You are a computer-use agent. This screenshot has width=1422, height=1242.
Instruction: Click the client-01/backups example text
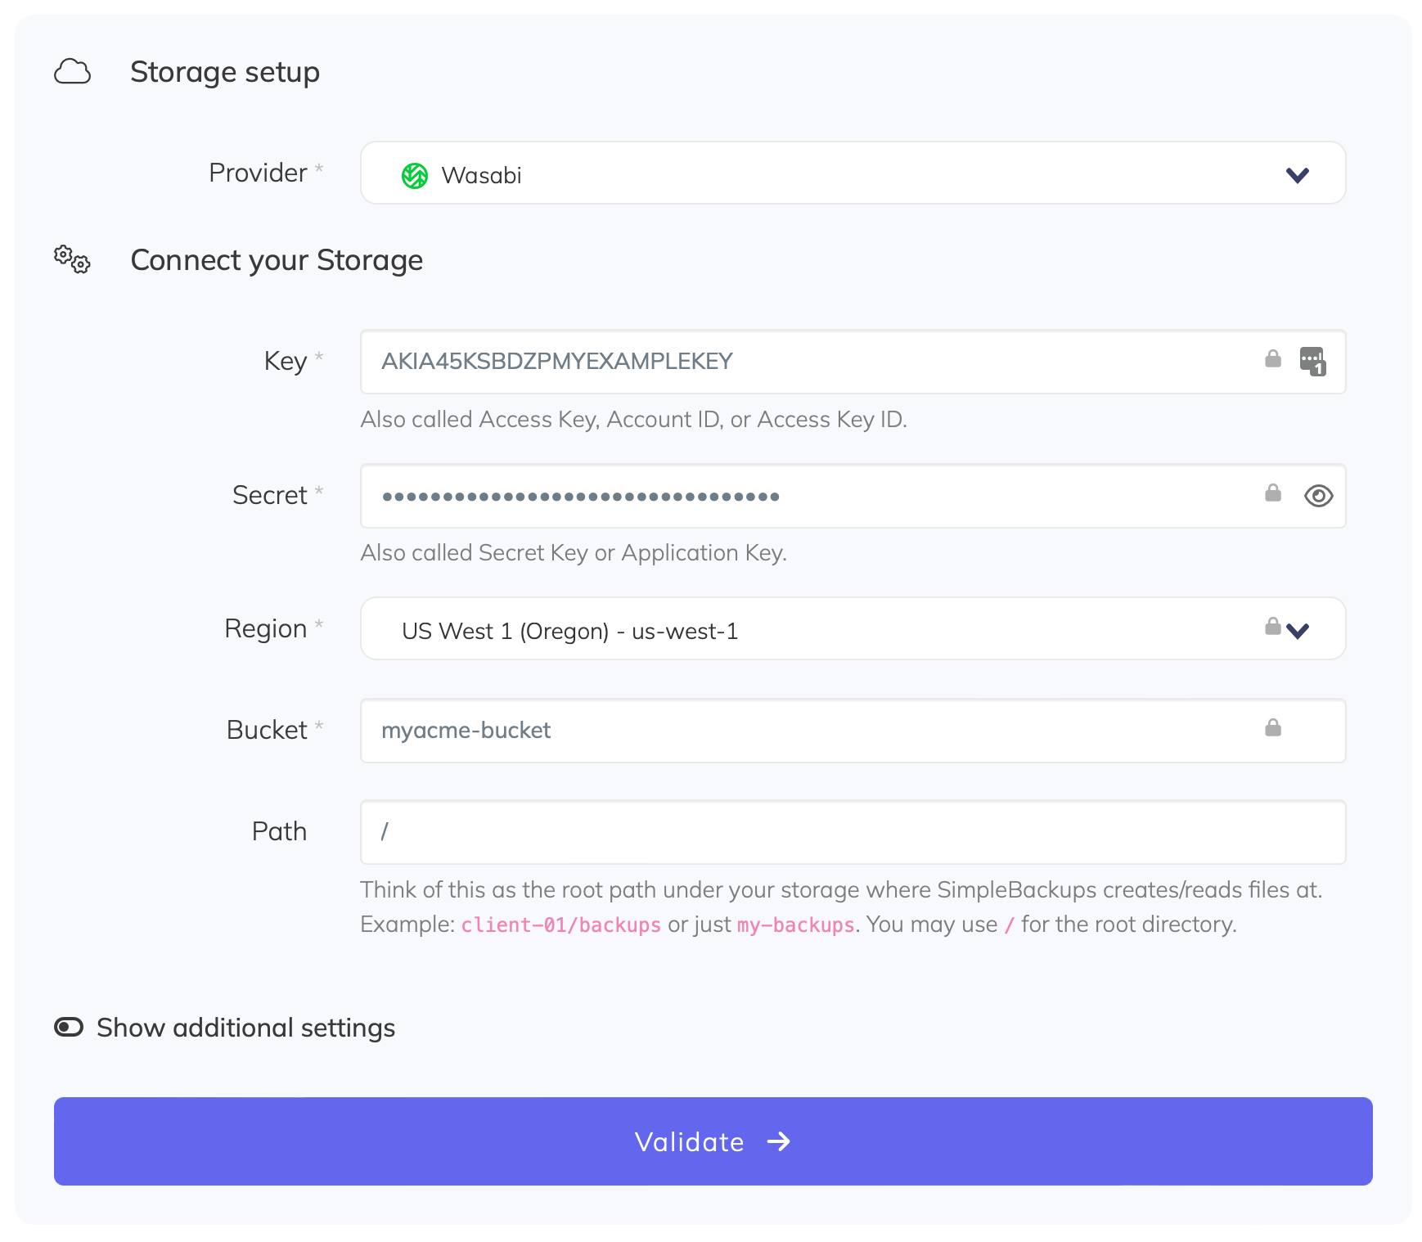point(560,925)
